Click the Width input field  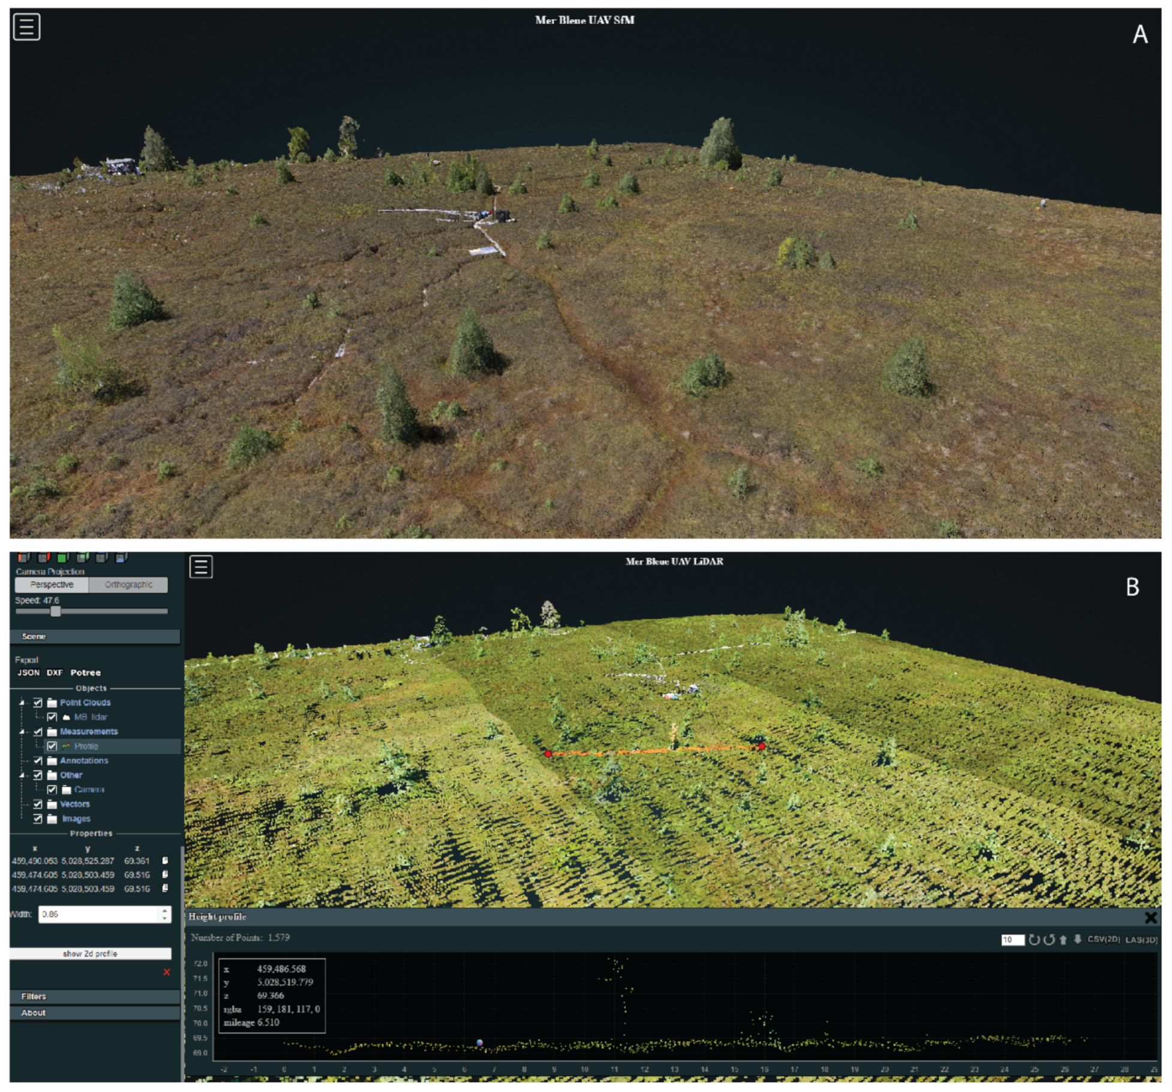click(98, 914)
